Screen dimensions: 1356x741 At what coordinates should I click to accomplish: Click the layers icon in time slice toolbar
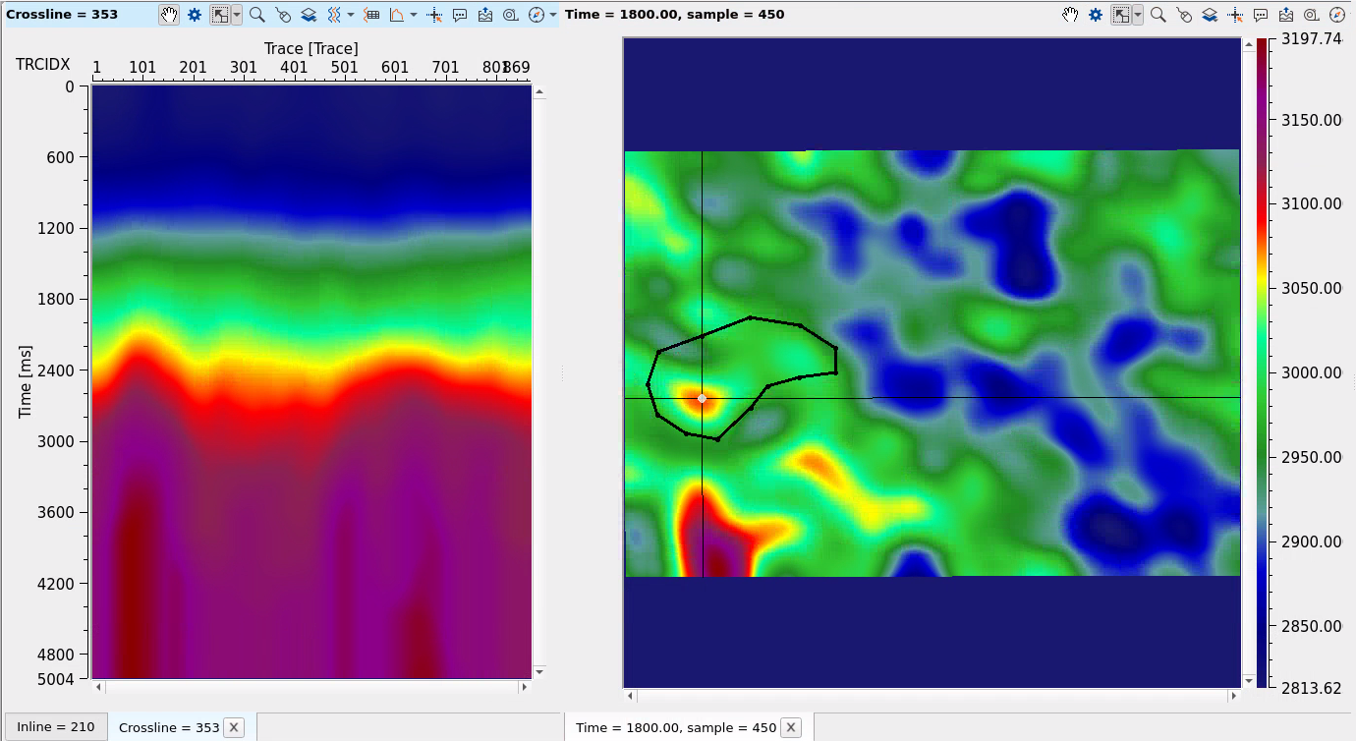(x=1210, y=15)
